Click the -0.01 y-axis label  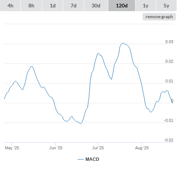[169, 120]
